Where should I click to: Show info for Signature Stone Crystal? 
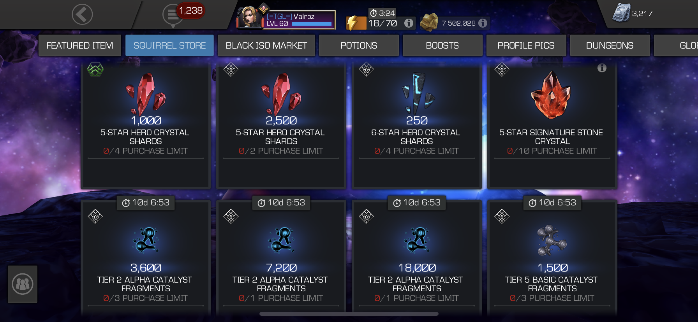click(602, 68)
